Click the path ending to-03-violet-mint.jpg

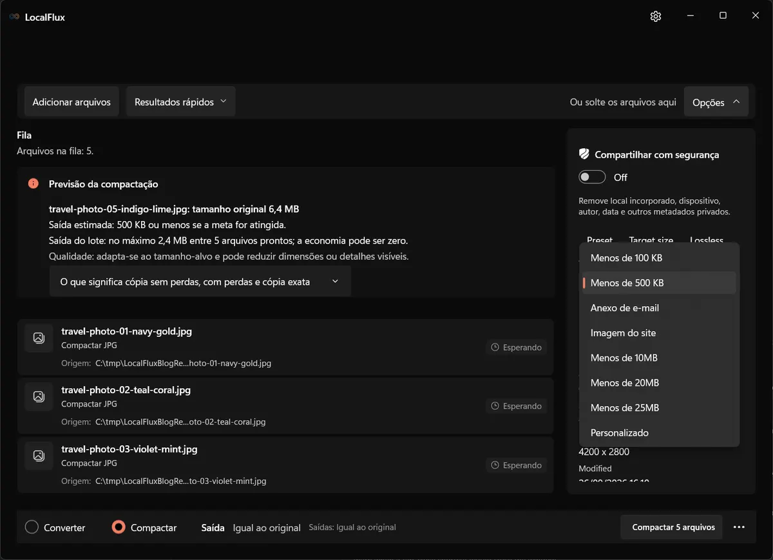pyautogui.click(x=180, y=481)
